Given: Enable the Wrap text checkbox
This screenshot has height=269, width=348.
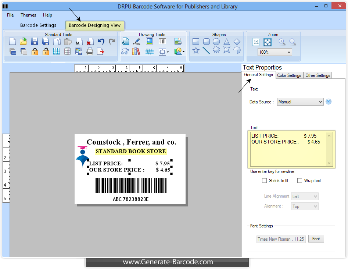Looking at the screenshot, I should pyautogui.click(x=299, y=181).
